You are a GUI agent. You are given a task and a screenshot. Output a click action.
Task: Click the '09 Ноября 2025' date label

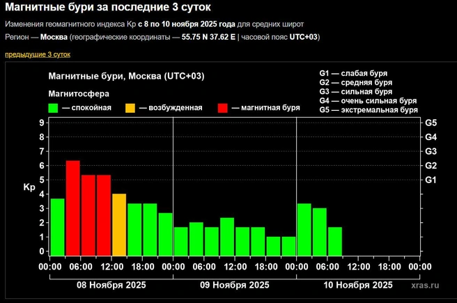(x=235, y=285)
